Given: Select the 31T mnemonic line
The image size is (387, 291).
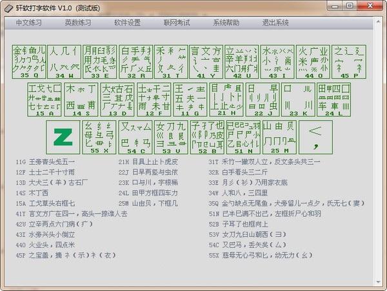Looking at the screenshot, I should point(264,162).
